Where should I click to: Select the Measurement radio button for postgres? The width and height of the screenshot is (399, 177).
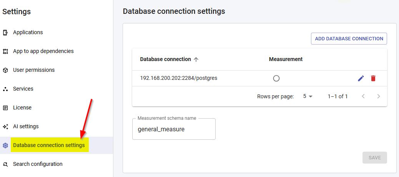click(276, 78)
